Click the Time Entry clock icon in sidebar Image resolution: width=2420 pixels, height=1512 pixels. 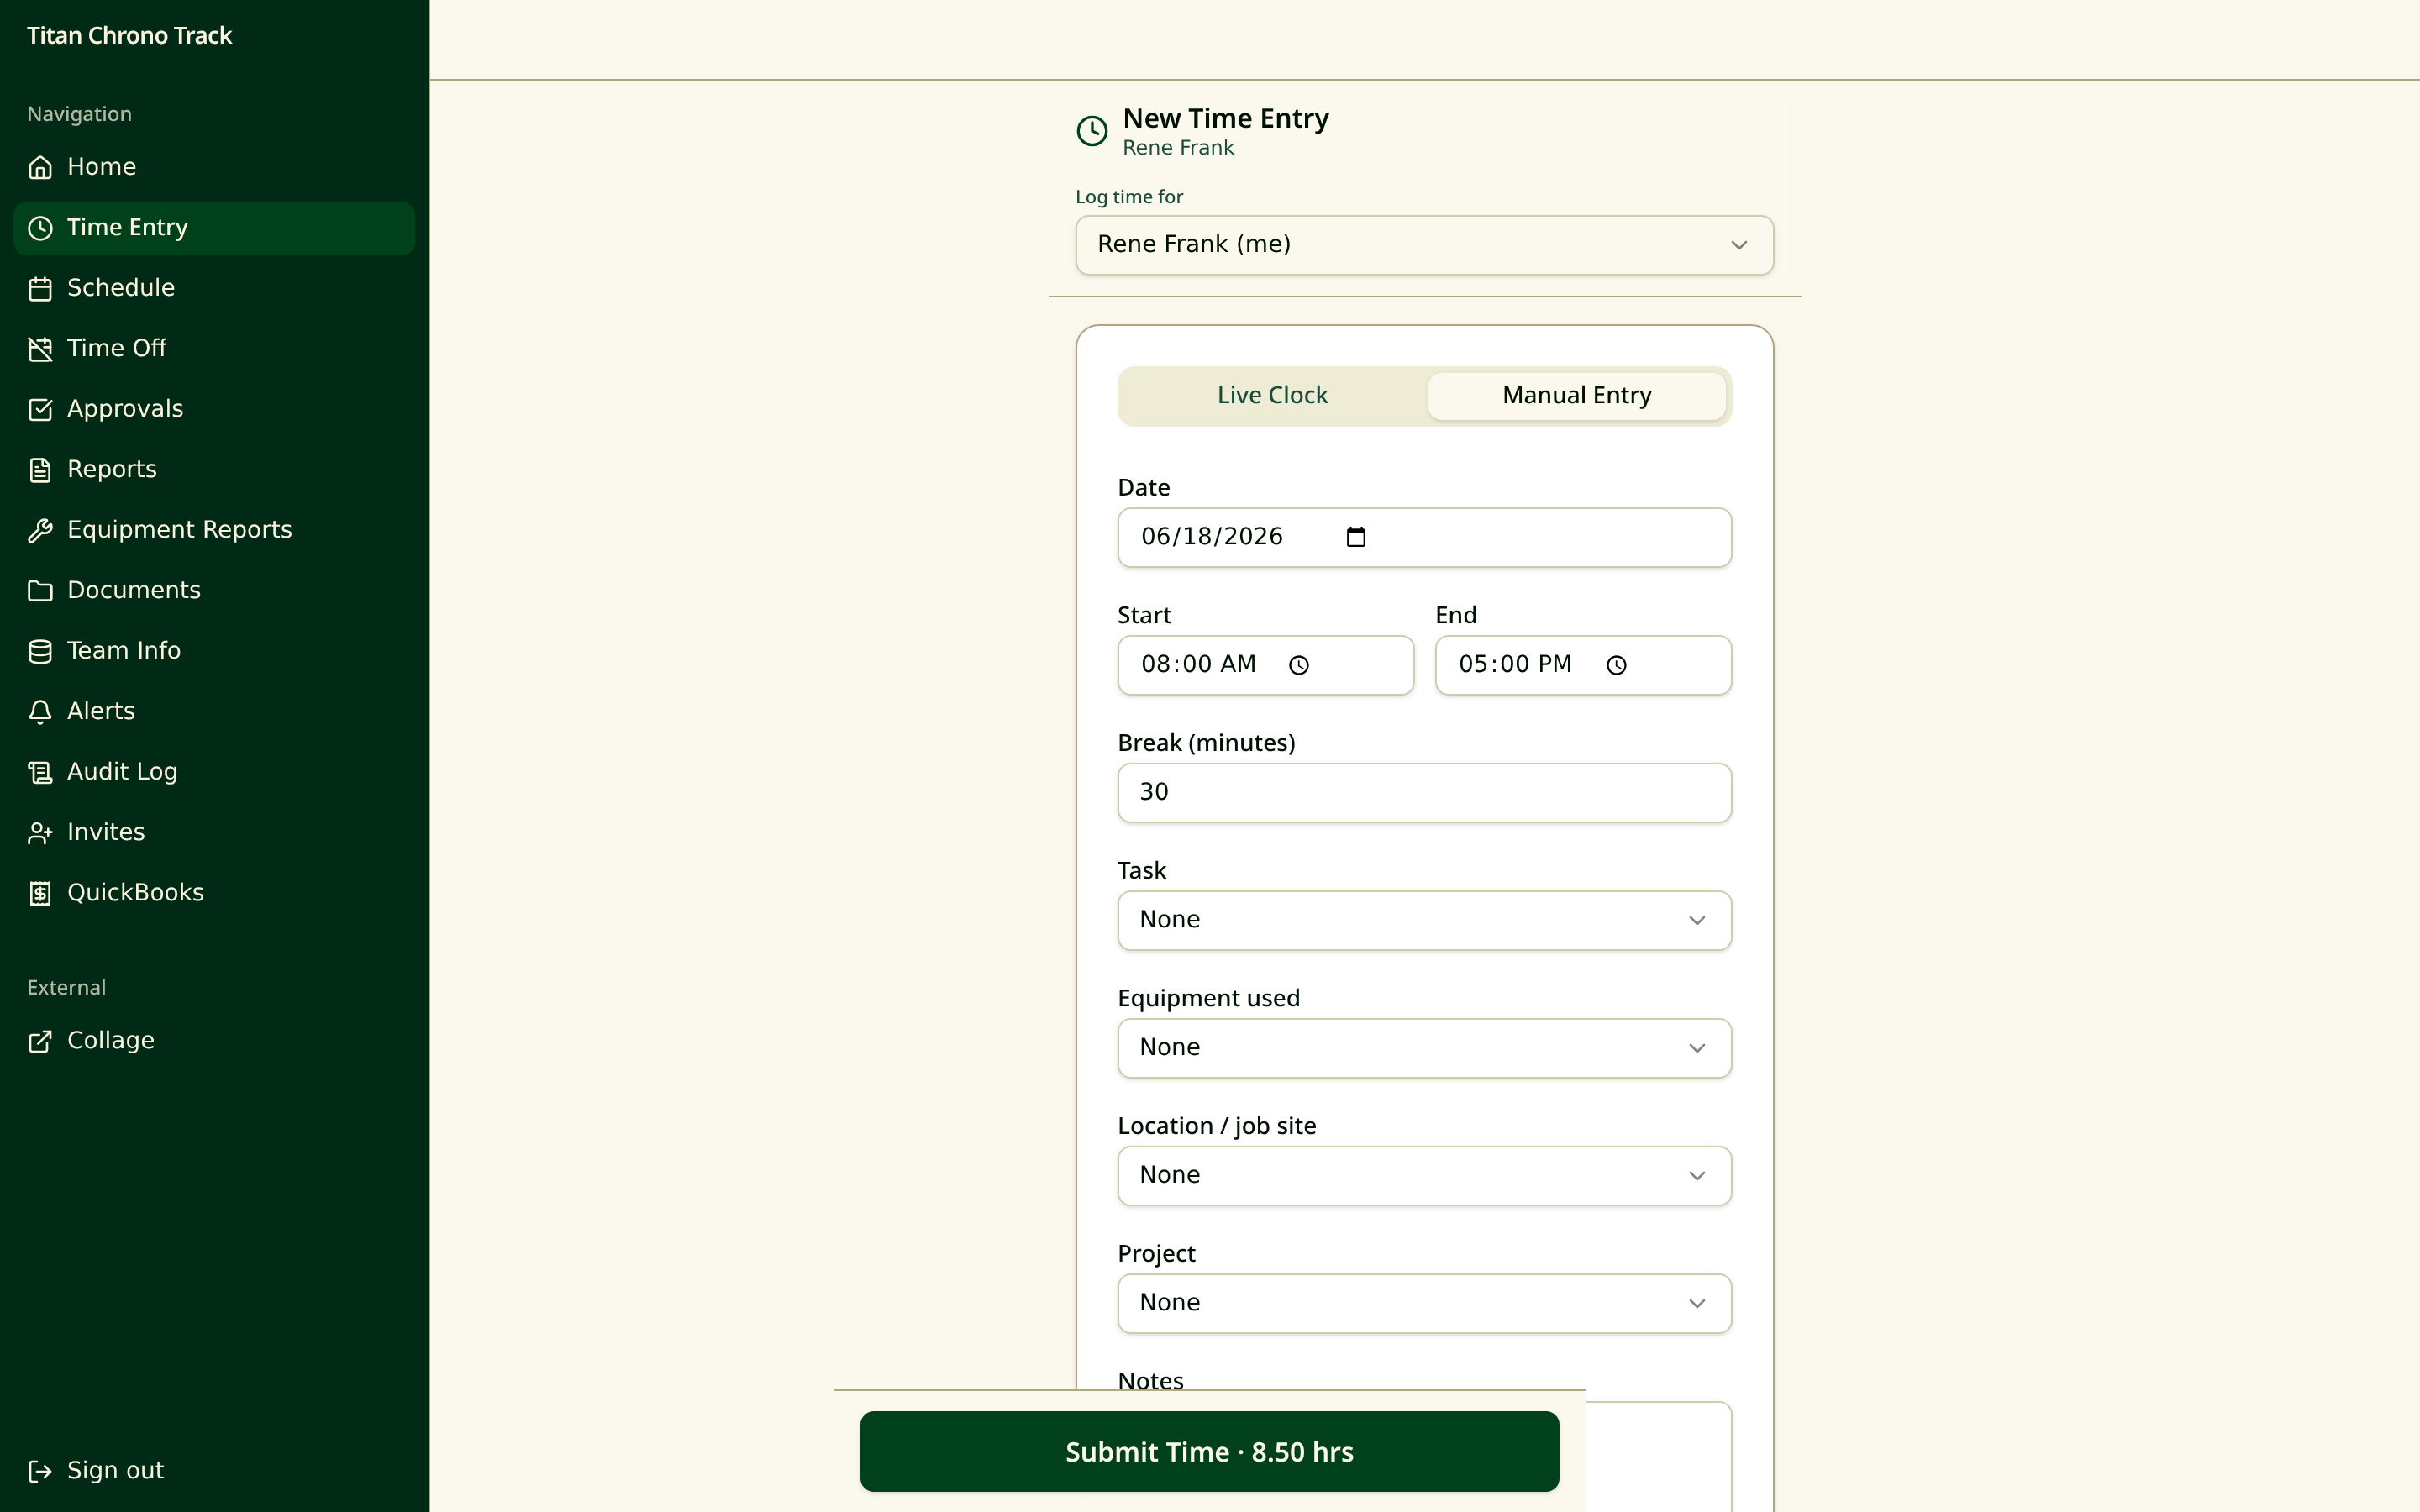pyautogui.click(x=40, y=228)
